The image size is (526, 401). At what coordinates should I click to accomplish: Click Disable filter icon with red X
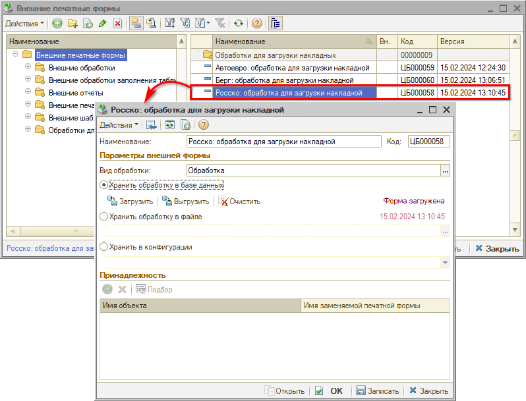click(220, 24)
